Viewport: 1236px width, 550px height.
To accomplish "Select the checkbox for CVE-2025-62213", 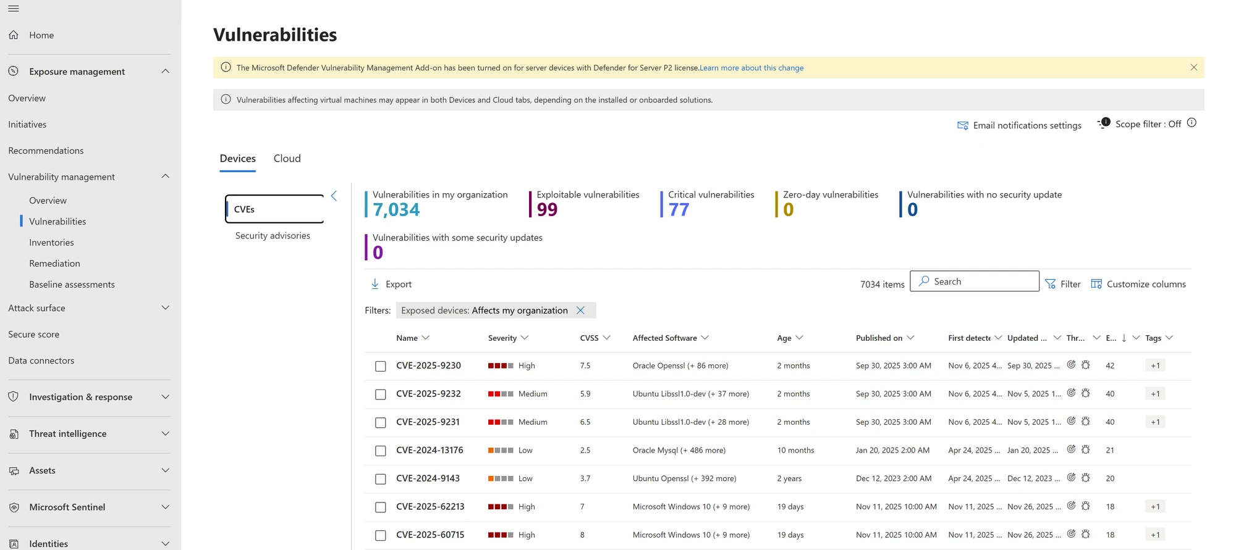I will [x=381, y=507].
